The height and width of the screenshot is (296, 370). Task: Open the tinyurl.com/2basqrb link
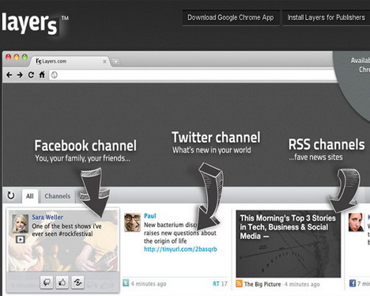click(x=180, y=249)
